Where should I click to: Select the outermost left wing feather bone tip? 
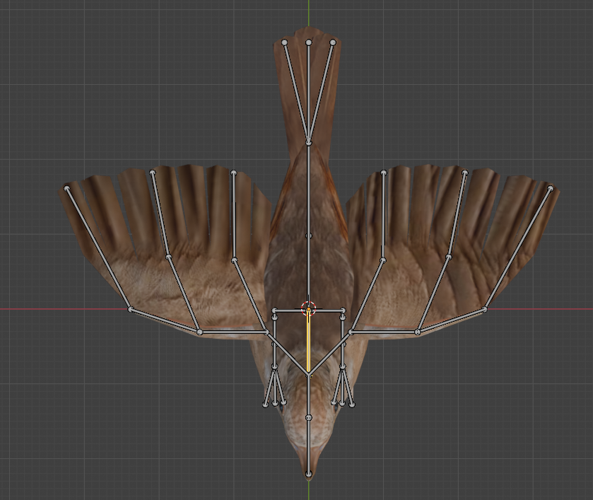point(67,188)
